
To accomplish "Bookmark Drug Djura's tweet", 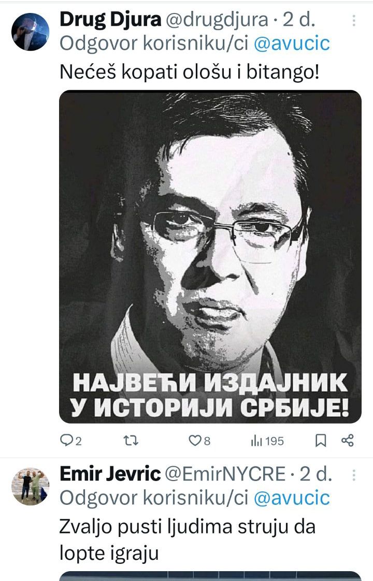I will pos(321,441).
